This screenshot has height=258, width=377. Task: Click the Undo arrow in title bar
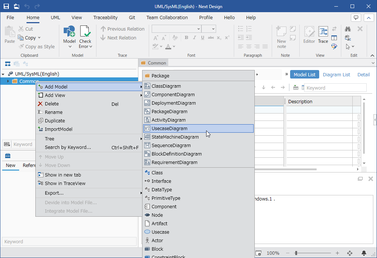point(27,6)
